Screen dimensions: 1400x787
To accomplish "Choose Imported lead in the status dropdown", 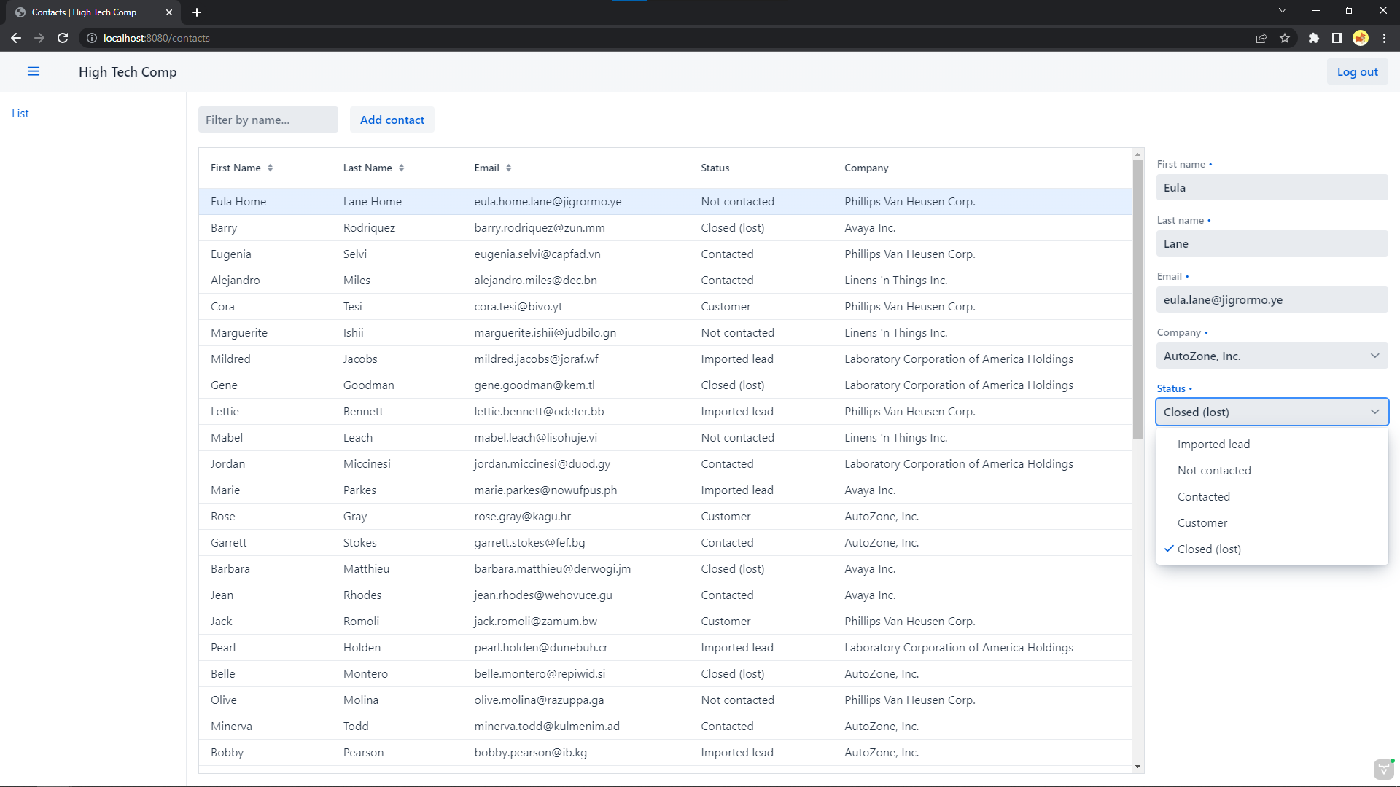I will [1213, 444].
